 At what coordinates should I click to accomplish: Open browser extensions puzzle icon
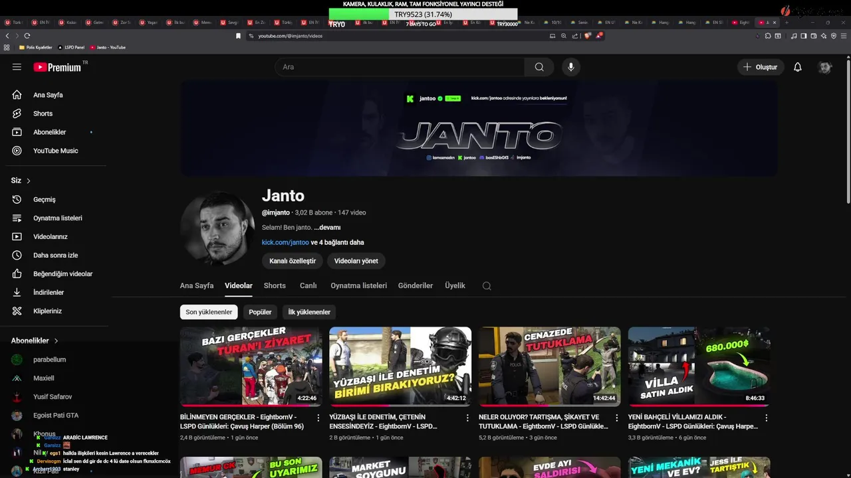(x=768, y=36)
